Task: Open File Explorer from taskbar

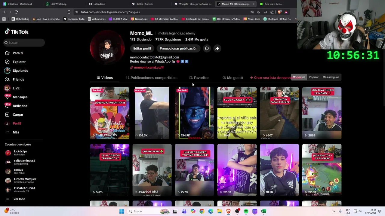Action: pos(220,211)
